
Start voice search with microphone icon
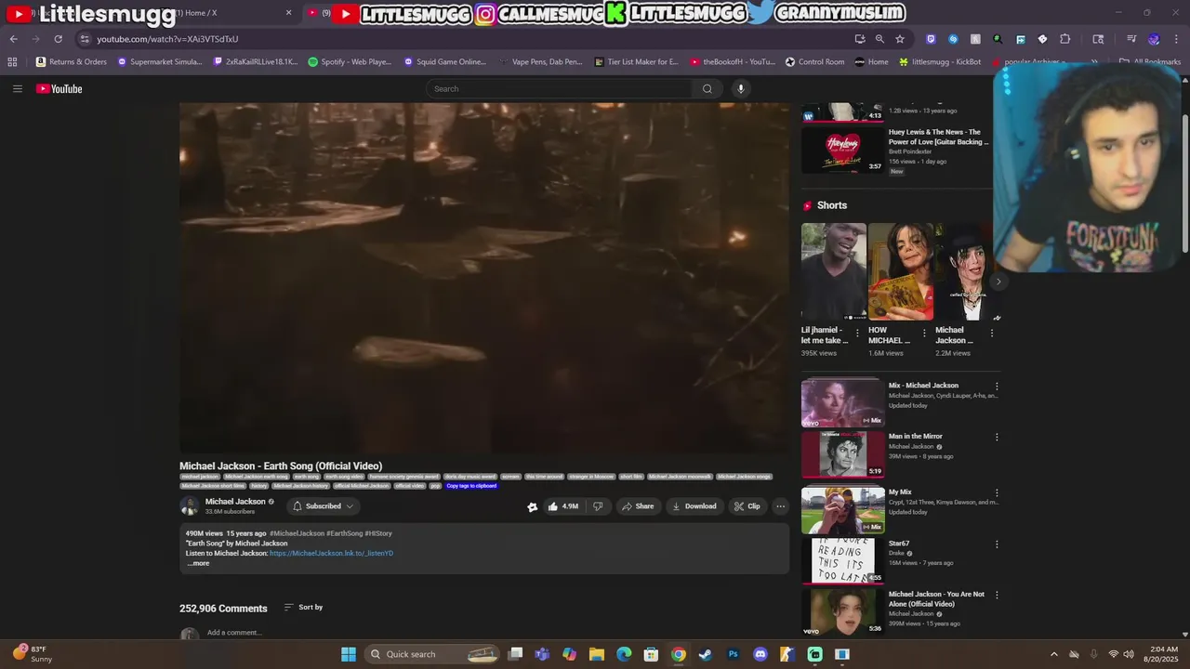pos(740,88)
